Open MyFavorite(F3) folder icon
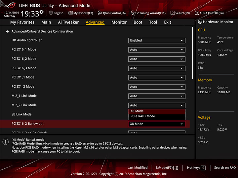This screenshot has width=238, height=178. tap(71, 13)
